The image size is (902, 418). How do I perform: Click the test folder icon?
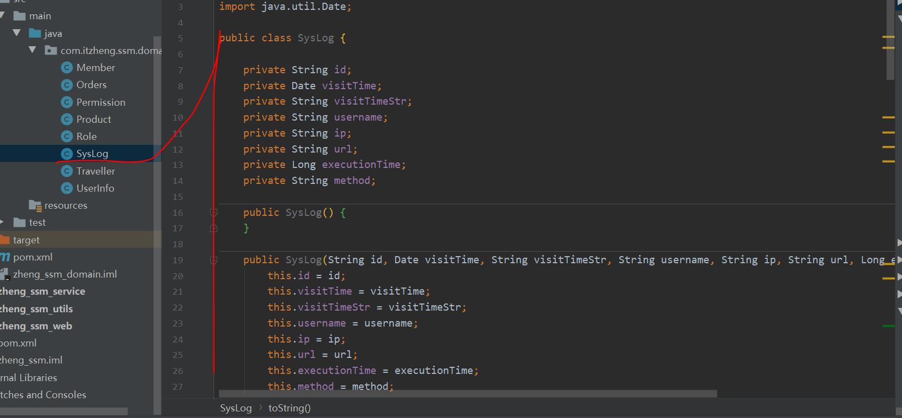[19, 222]
